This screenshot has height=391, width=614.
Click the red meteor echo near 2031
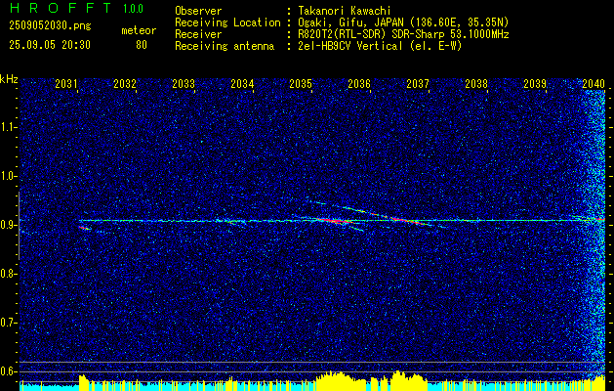point(84,228)
